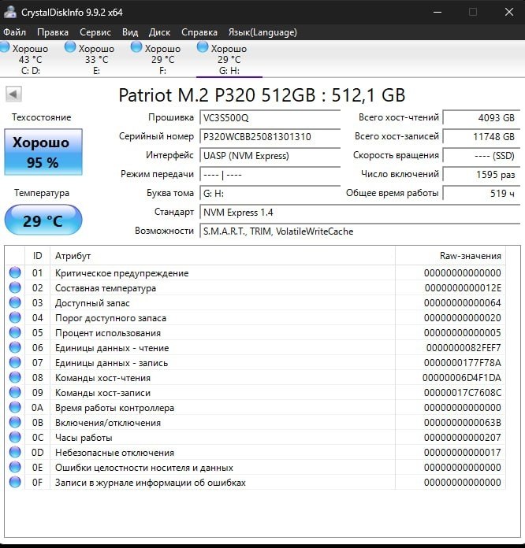This screenshot has width=525, height=548.
Task: Click the blue status orb for C: D: disk
Action: coord(5,46)
